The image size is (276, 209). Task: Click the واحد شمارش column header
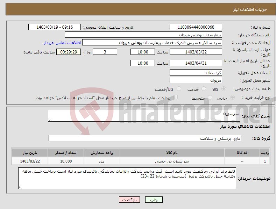[102, 153]
